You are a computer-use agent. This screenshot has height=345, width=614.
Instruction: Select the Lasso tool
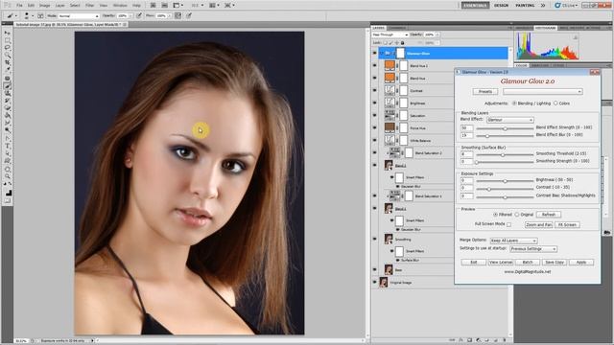pos(8,48)
